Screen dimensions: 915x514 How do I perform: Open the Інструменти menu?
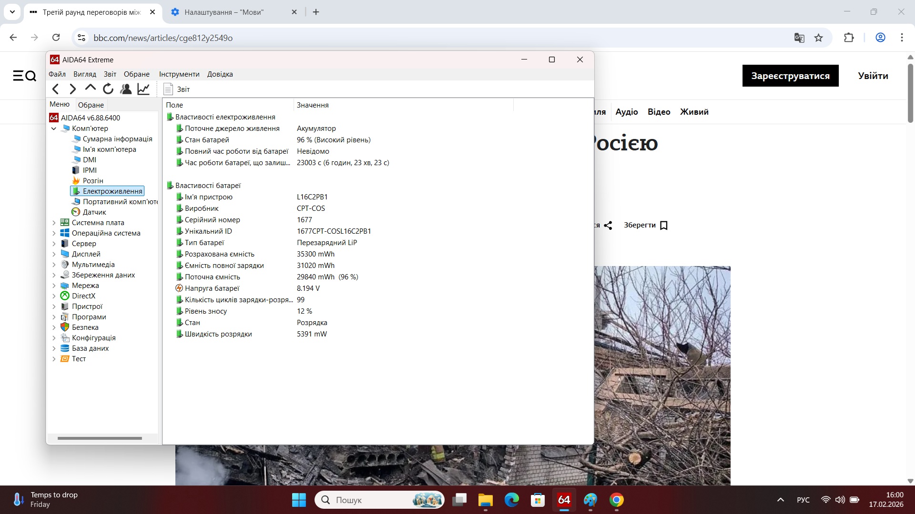coord(179,74)
